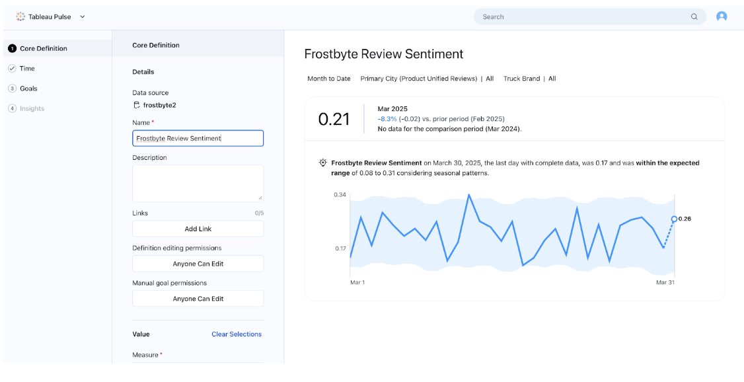Go to the Time step
Image resolution: width=744 pixels, height=382 pixels.
coord(27,69)
